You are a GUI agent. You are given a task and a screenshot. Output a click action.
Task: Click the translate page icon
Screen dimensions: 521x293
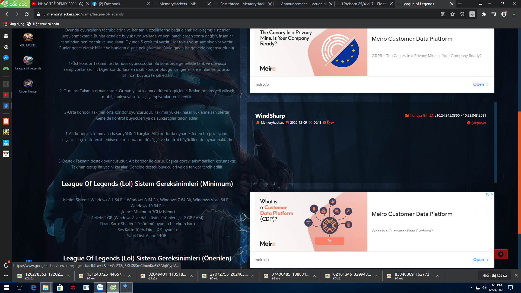click(x=443, y=14)
